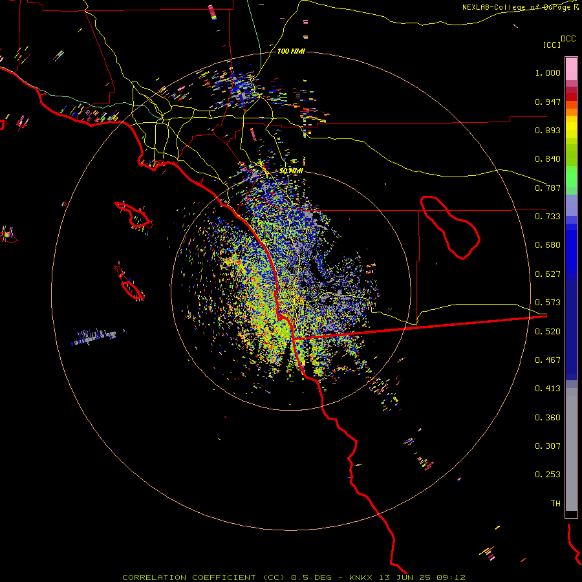Screen dimensions: 582x582
Task: Click the 0.627 scale value
Action: pyautogui.click(x=548, y=274)
